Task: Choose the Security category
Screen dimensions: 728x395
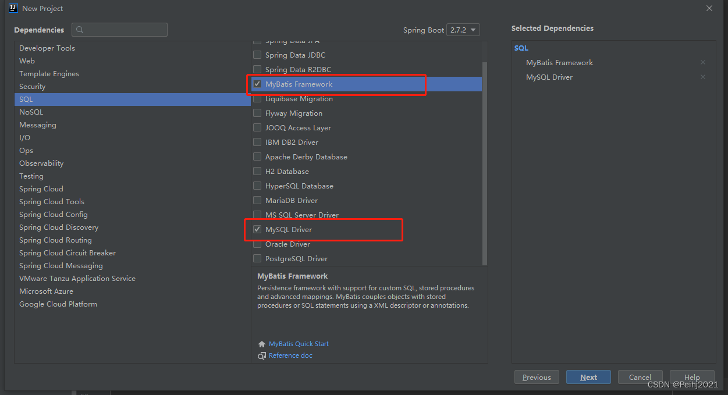Action: [x=133, y=86]
